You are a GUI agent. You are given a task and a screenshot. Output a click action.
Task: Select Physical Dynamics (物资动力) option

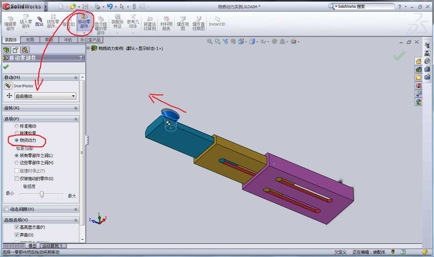[17, 140]
